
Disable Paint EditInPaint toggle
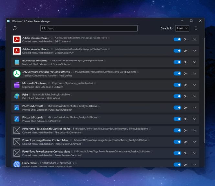click(x=177, y=96)
